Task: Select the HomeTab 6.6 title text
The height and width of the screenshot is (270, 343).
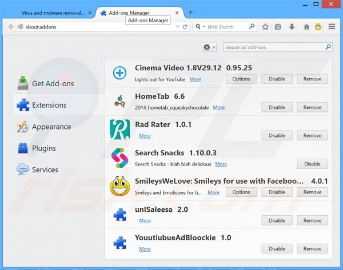Action: click(x=159, y=96)
